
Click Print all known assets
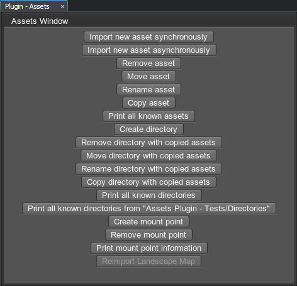(148, 116)
